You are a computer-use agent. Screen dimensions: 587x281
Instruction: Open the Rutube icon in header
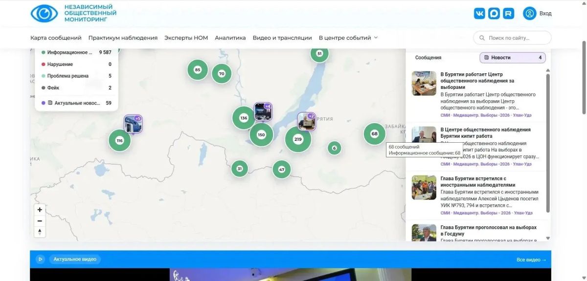[509, 14]
